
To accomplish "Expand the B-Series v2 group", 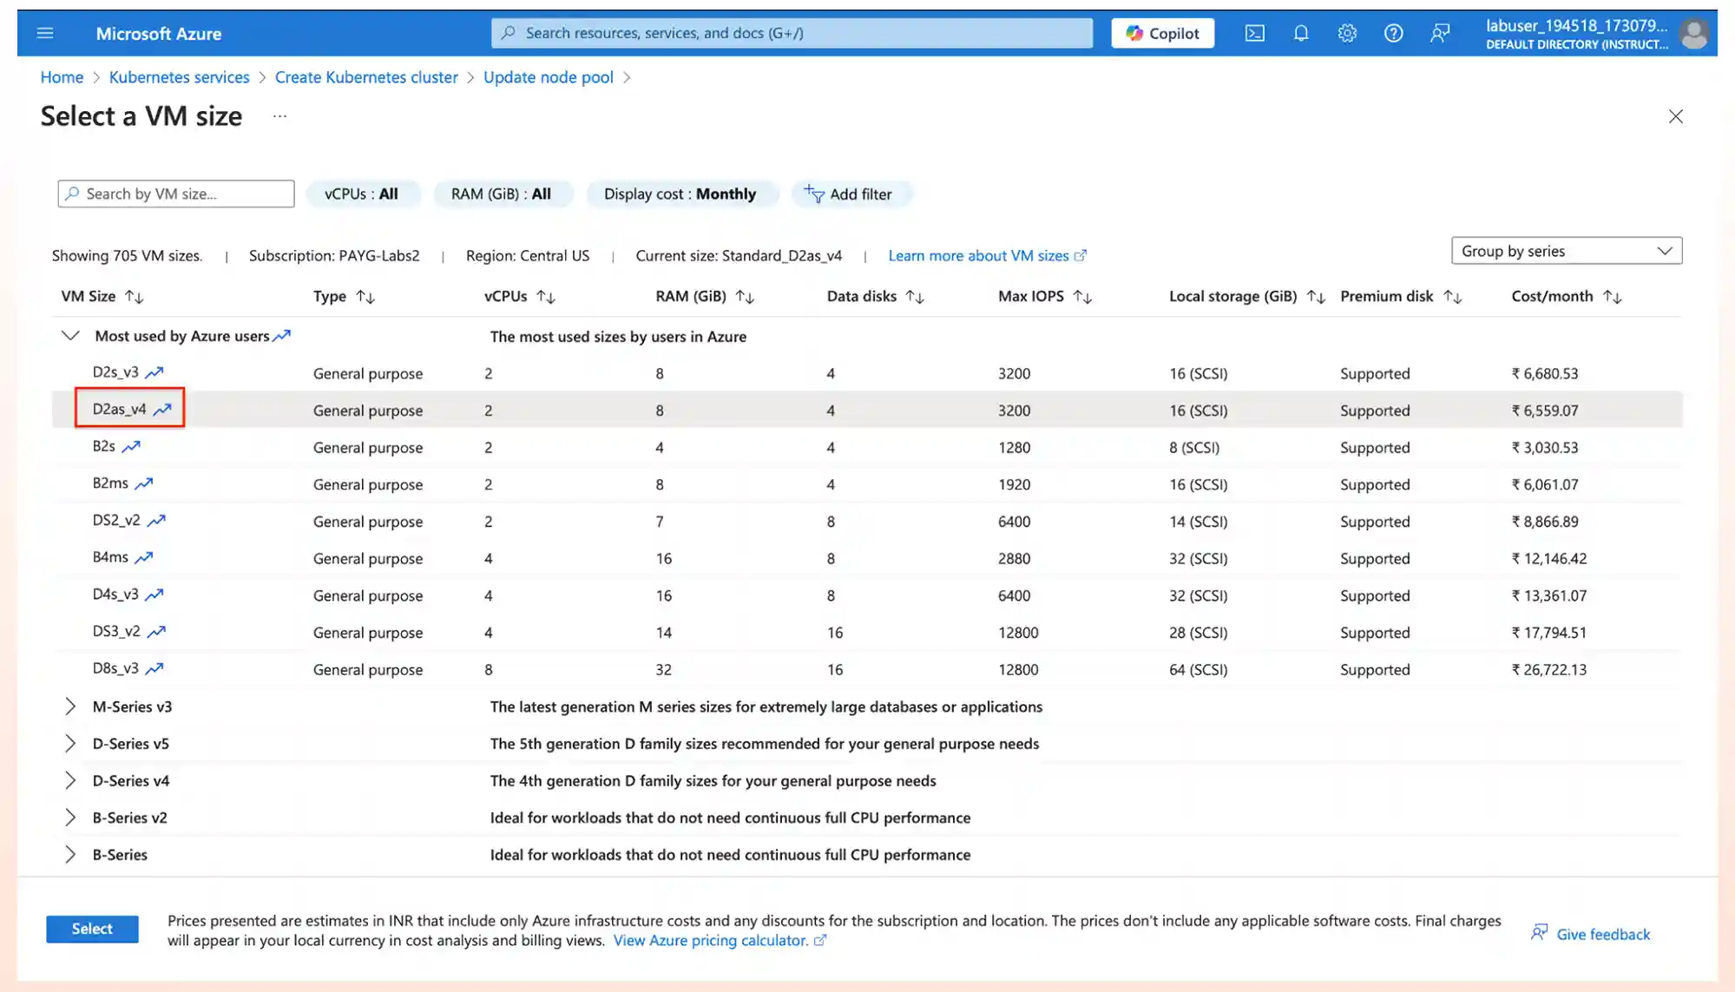I will point(70,818).
